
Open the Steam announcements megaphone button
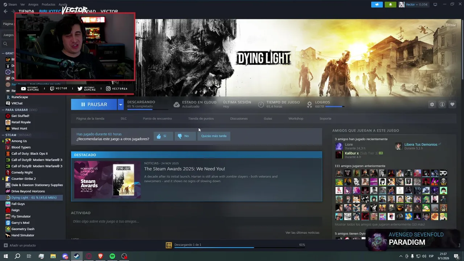(377, 4)
